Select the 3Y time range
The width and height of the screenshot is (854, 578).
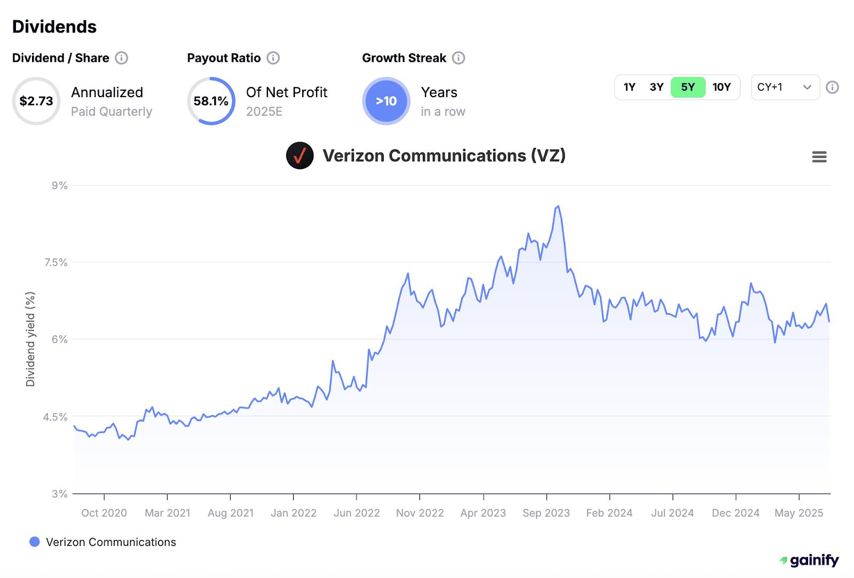(x=657, y=87)
